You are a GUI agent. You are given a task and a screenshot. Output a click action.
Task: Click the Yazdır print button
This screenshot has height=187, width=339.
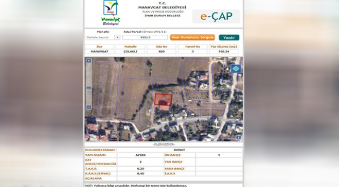click(229, 37)
